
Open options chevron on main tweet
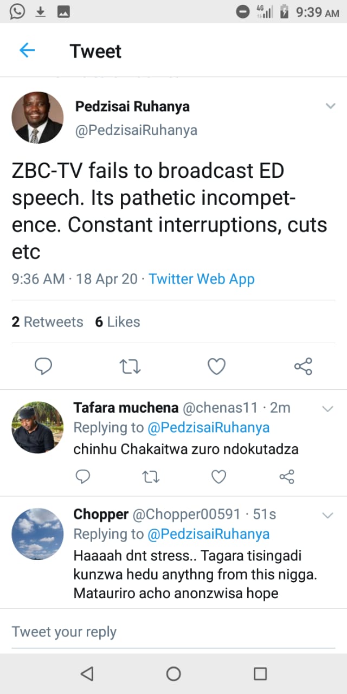pos(330,106)
